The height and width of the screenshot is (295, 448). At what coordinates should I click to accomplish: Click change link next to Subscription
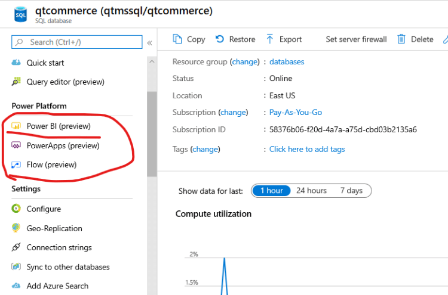click(x=234, y=113)
